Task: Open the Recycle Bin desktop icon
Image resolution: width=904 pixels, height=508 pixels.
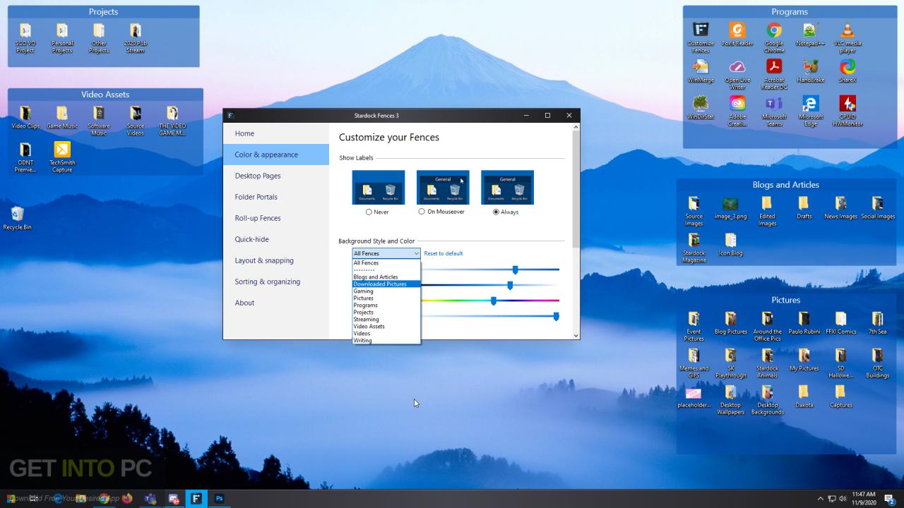Action: click(x=17, y=214)
